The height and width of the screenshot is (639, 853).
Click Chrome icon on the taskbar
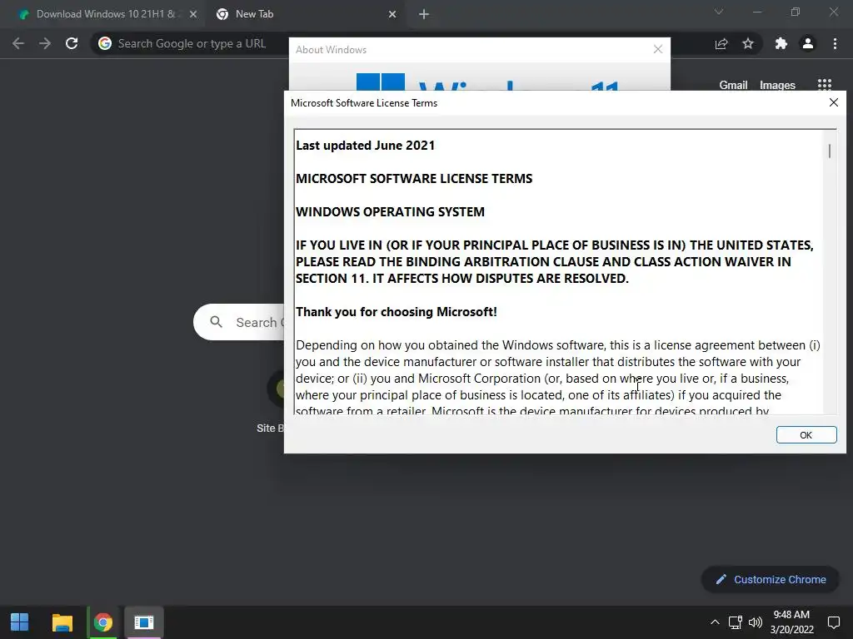pos(102,622)
